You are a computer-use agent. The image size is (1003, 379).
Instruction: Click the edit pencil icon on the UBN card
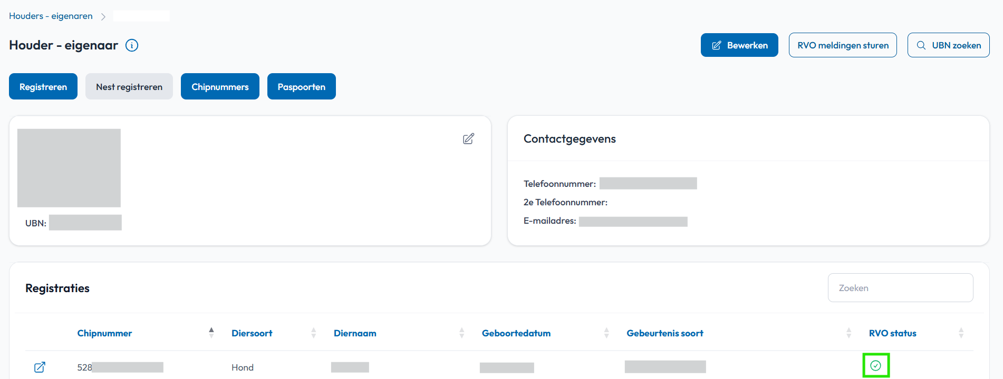468,138
